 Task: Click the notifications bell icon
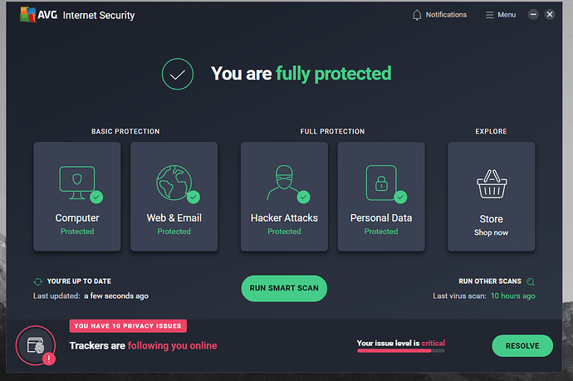tap(417, 15)
